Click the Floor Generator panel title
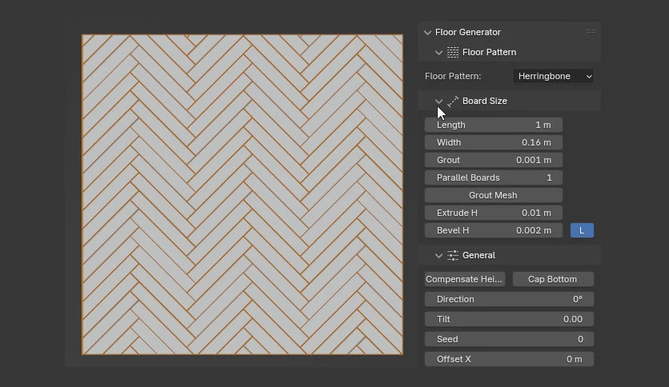The image size is (669, 387). (467, 33)
